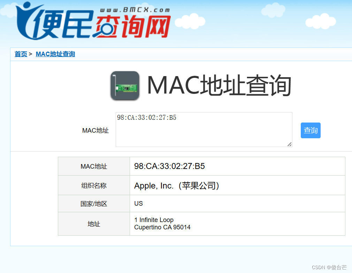Focus the MAC地址 input textarea
This screenshot has height=273, width=352.
coord(204,130)
